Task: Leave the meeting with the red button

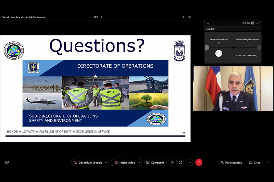Action: pyautogui.click(x=199, y=162)
